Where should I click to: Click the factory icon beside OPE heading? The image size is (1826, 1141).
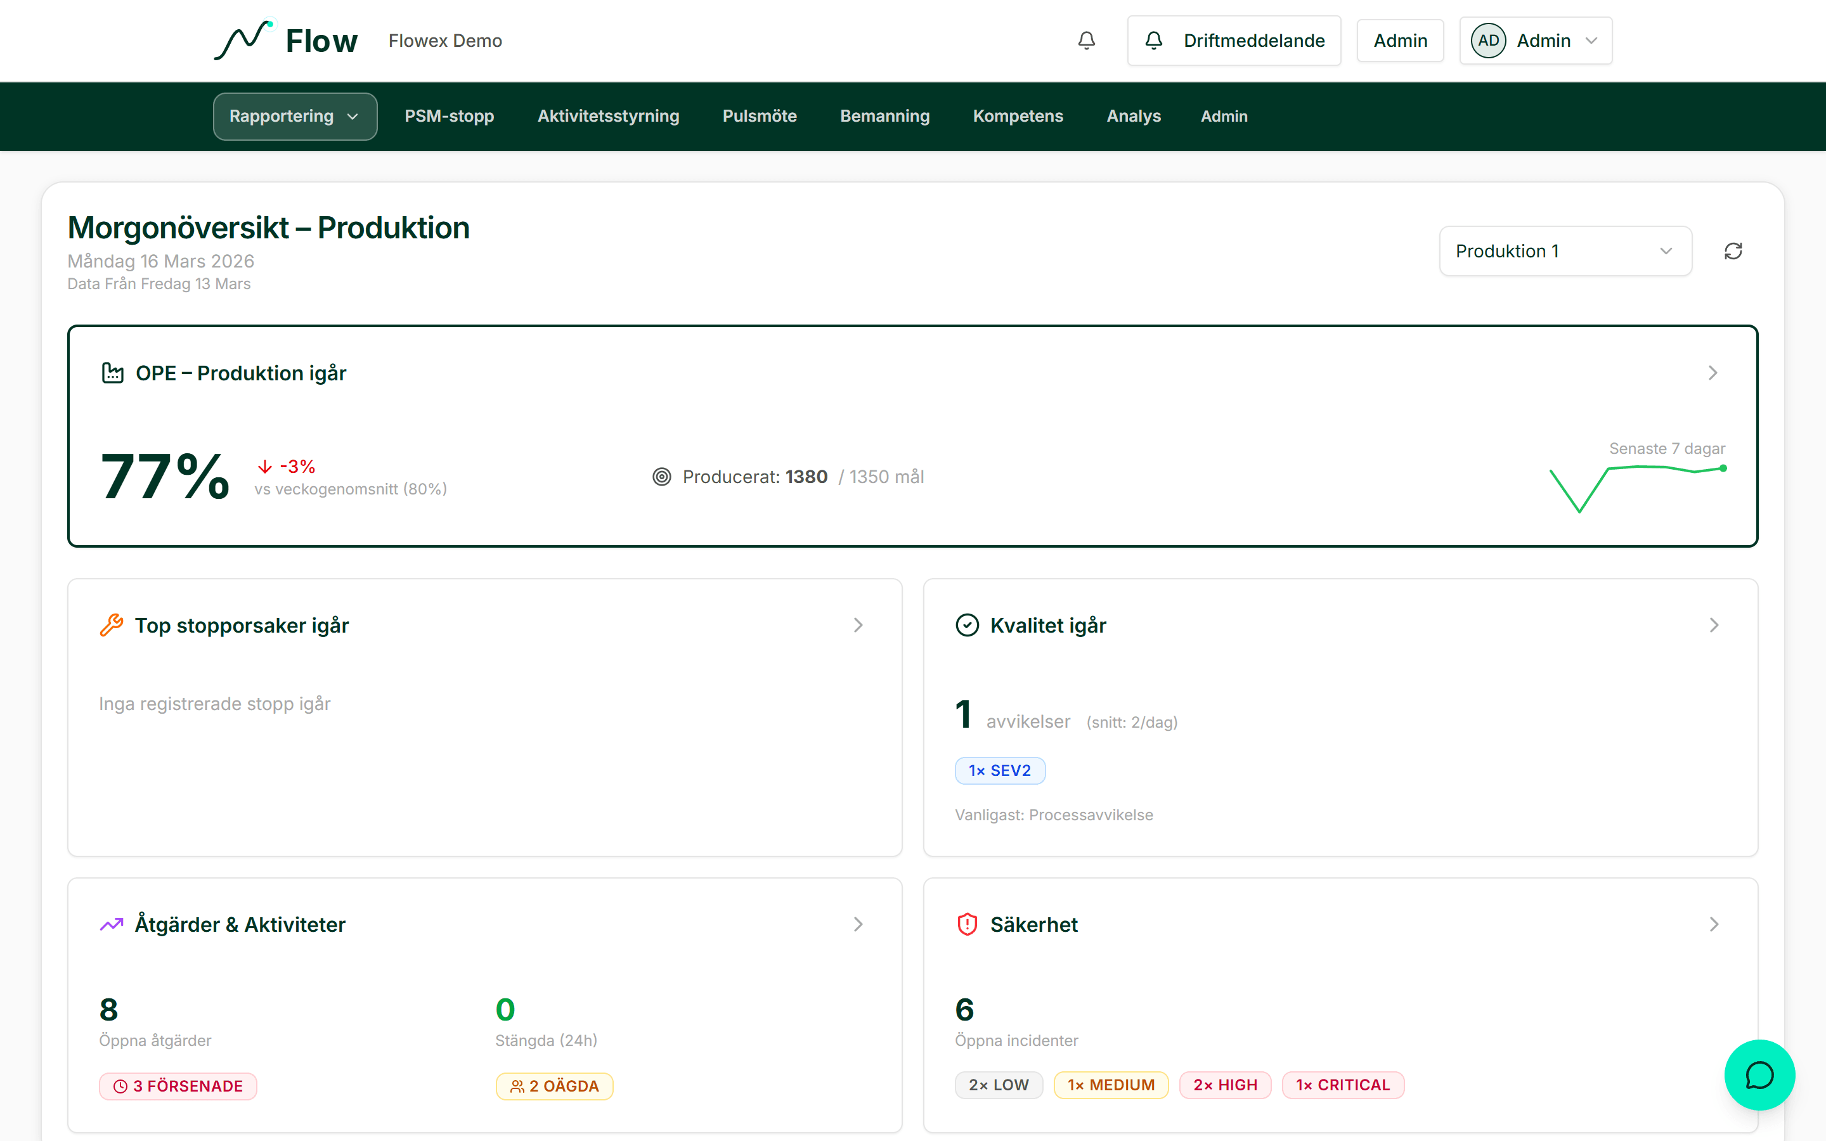tap(112, 373)
